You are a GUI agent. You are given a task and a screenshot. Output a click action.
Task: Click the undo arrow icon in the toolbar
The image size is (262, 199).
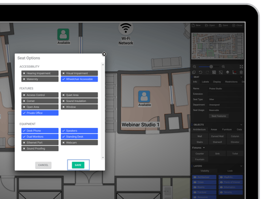(x=201, y=72)
